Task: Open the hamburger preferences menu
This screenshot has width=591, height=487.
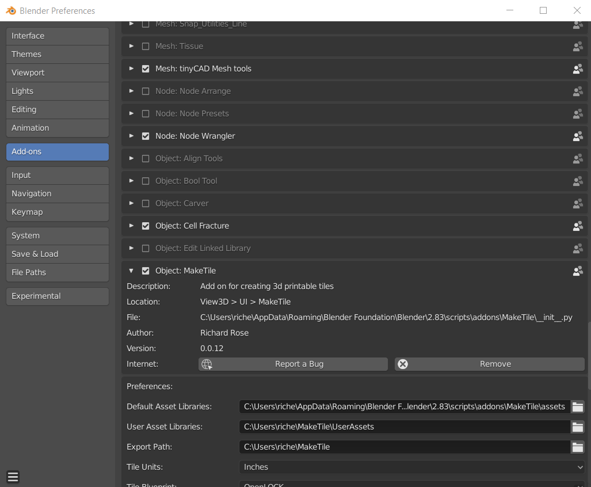Action: tap(13, 477)
